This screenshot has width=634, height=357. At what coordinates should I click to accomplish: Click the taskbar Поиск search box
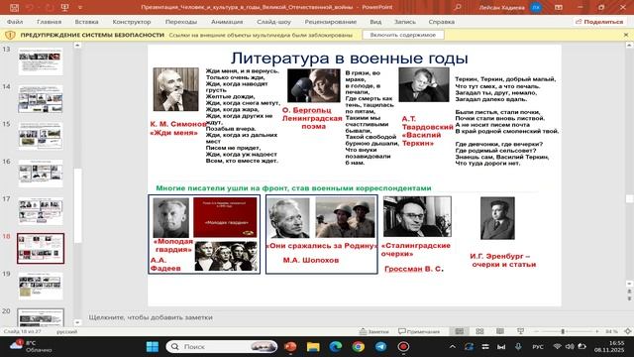click(x=222, y=347)
